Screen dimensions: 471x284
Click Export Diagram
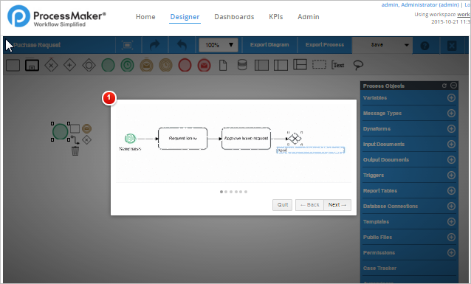pos(269,45)
